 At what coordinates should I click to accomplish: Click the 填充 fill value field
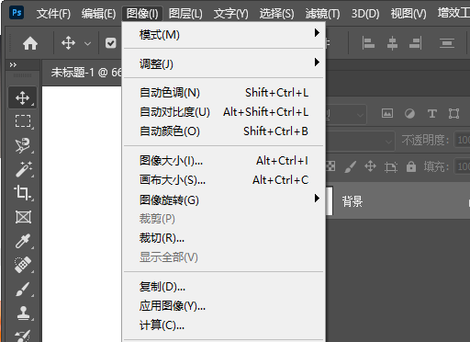pyautogui.click(x=462, y=166)
